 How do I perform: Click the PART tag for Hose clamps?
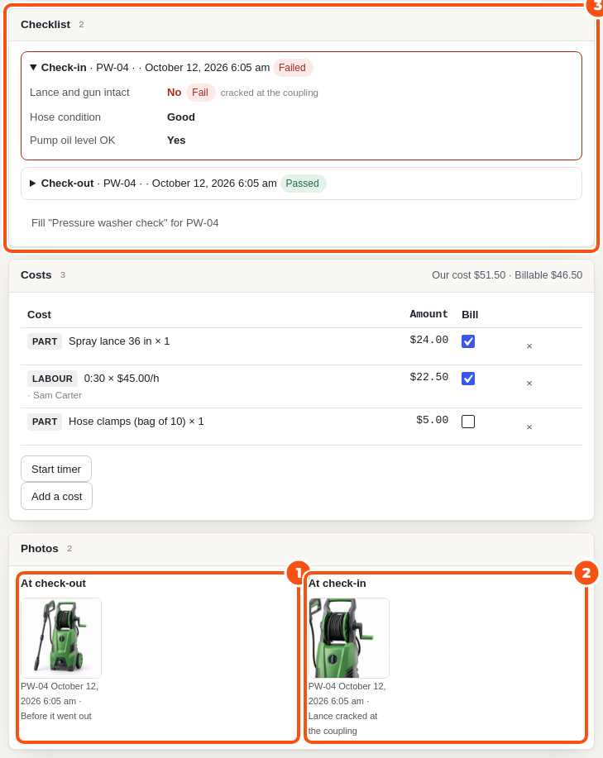[45, 422]
